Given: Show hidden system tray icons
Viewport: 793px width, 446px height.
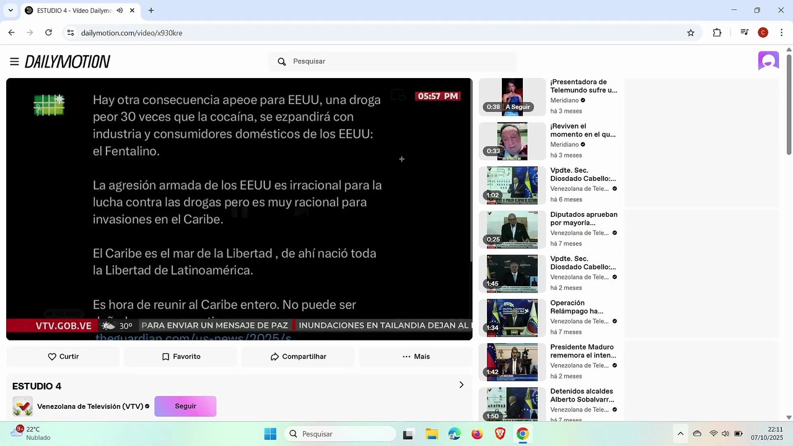Looking at the screenshot, I should click(x=680, y=434).
